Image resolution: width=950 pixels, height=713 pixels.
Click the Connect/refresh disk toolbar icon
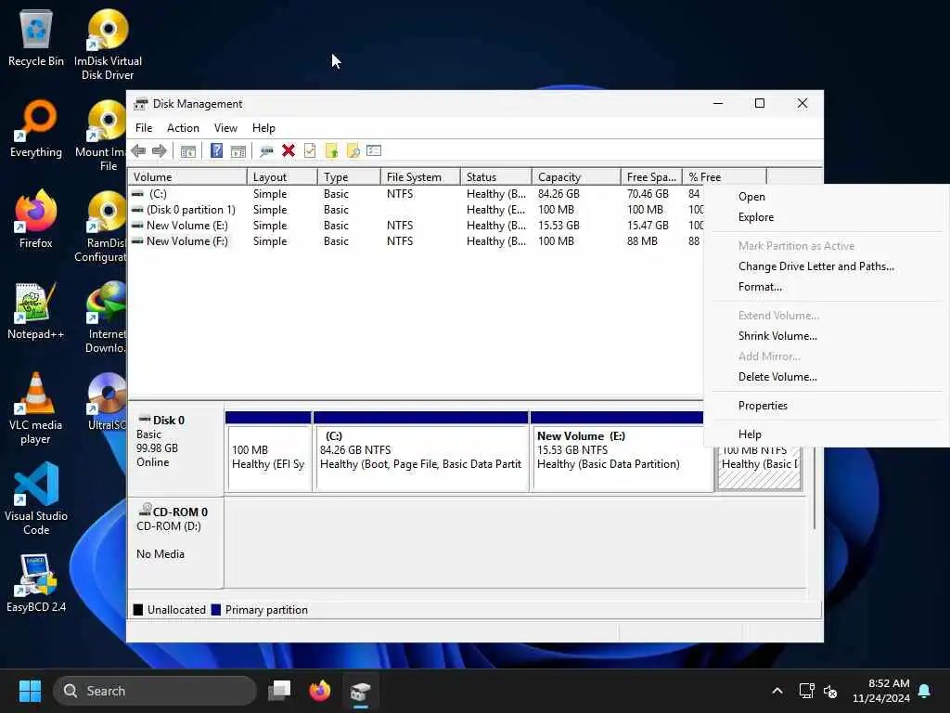(x=266, y=151)
